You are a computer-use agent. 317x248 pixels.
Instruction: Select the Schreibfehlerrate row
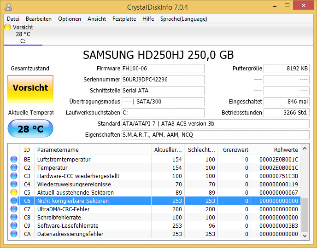coord(154,217)
